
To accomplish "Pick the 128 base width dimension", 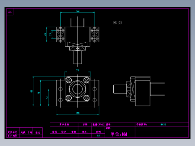I will coord(78,113).
